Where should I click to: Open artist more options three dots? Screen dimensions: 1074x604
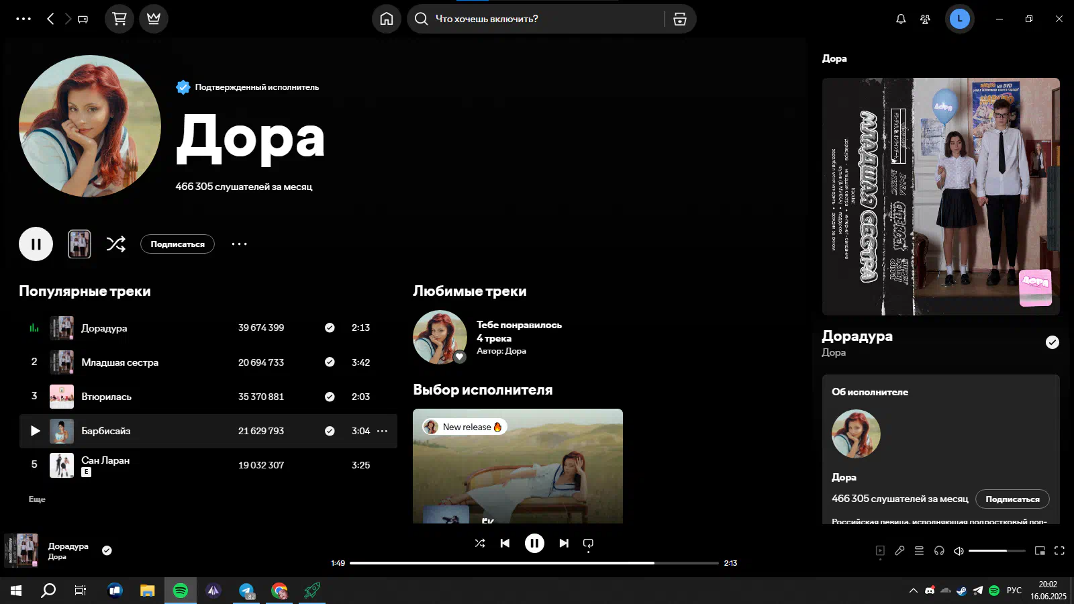coord(240,244)
